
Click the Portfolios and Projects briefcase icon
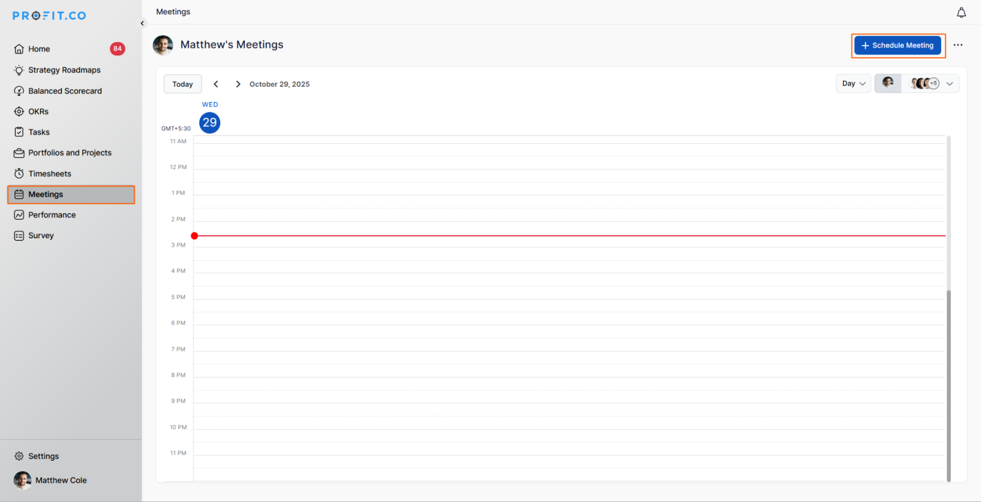19,153
